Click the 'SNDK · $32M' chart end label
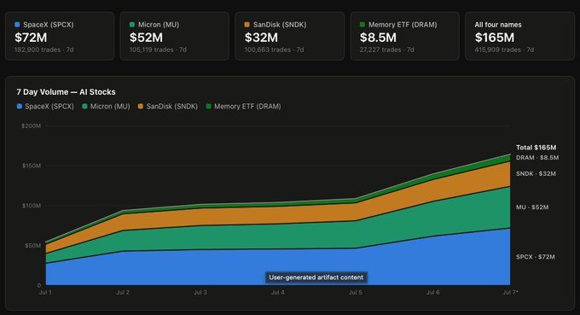 coord(536,173)
